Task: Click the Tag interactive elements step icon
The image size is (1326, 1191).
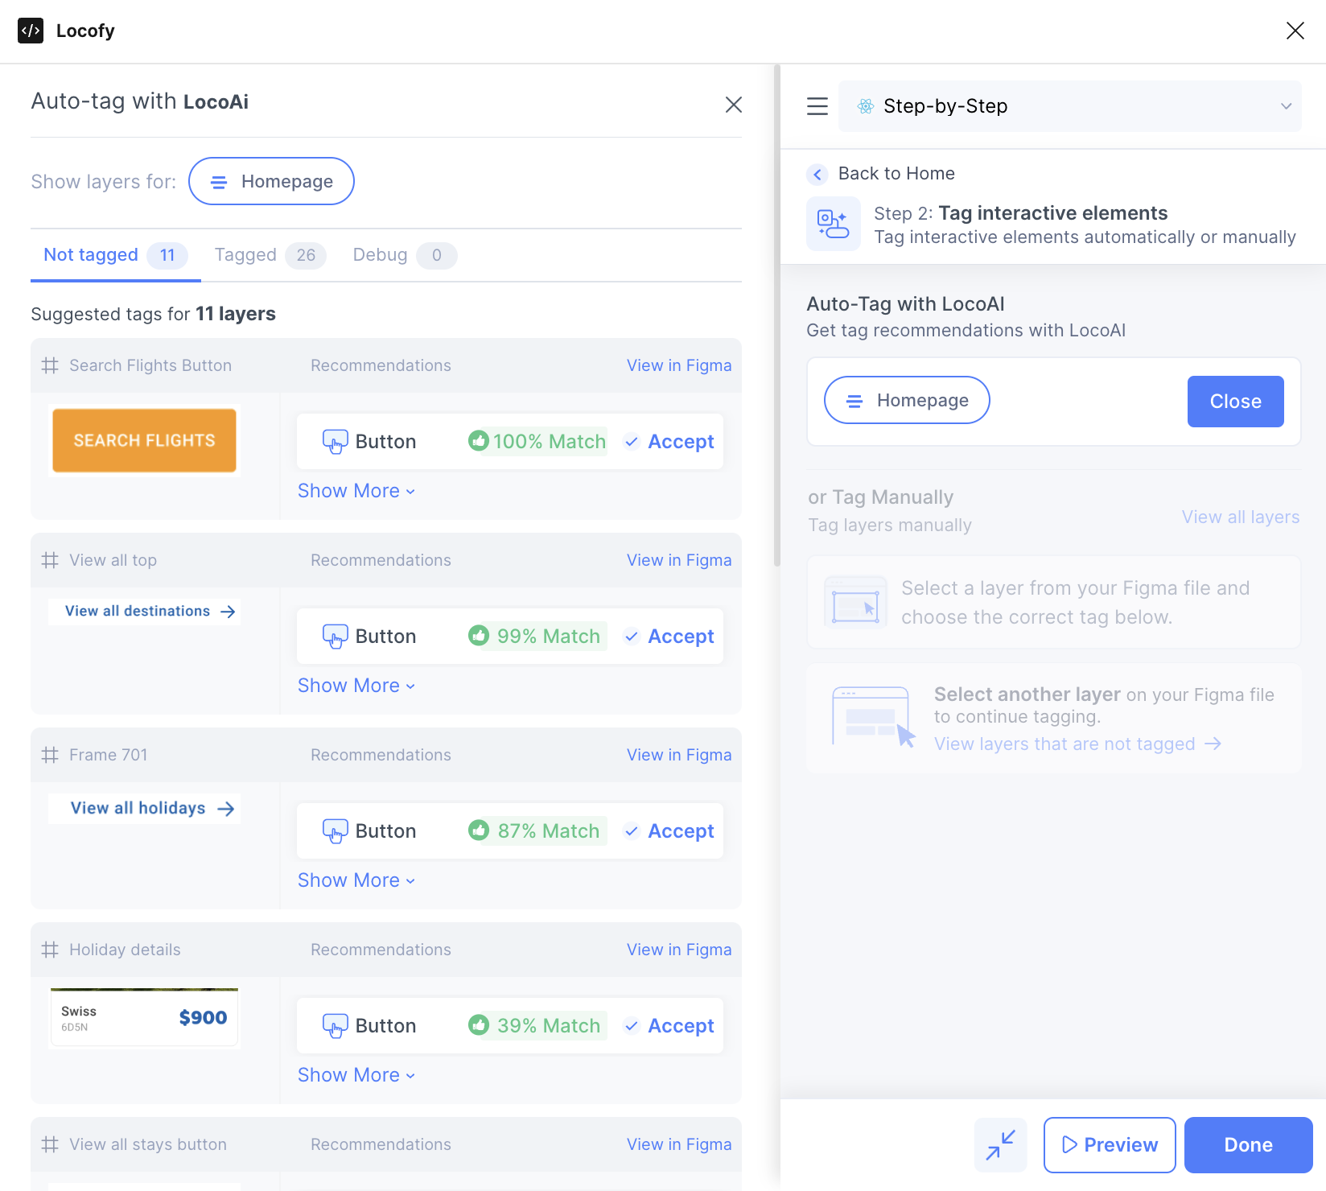Action: [x=833, y=224]
